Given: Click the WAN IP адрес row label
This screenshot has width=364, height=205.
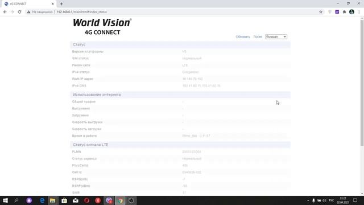Looking at the screenshot, I should 82,79.
